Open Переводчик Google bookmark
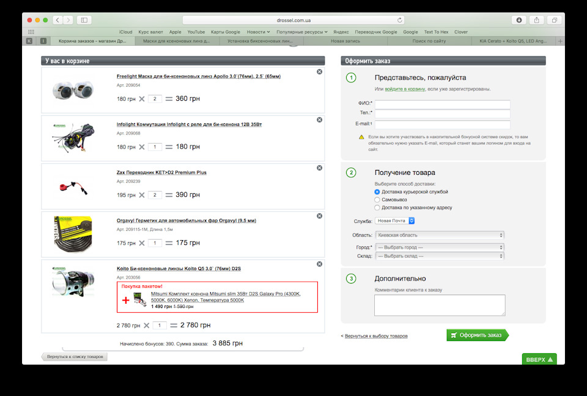 click(376, 32)
